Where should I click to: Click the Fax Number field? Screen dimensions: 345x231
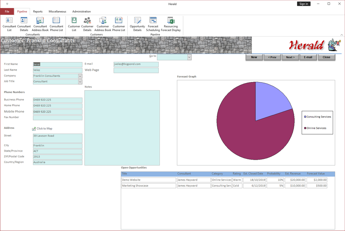(58, 117)
